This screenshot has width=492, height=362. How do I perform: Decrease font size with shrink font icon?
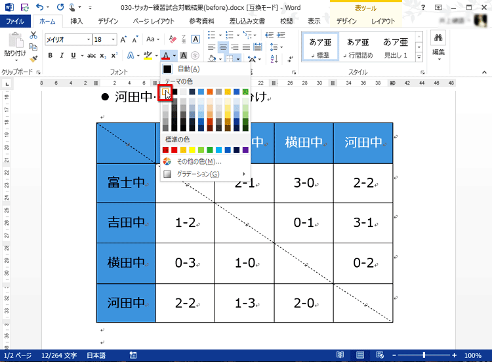pos(135,39)
